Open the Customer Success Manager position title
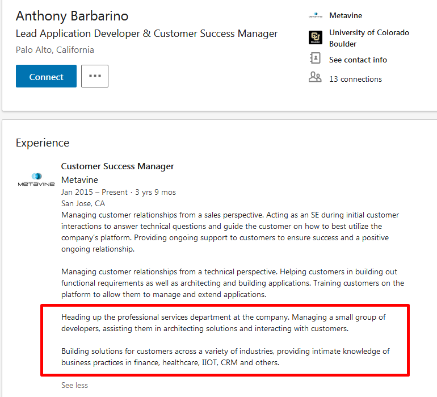The height and width of the screenshot is (397, 437). (x=117, y=166)
